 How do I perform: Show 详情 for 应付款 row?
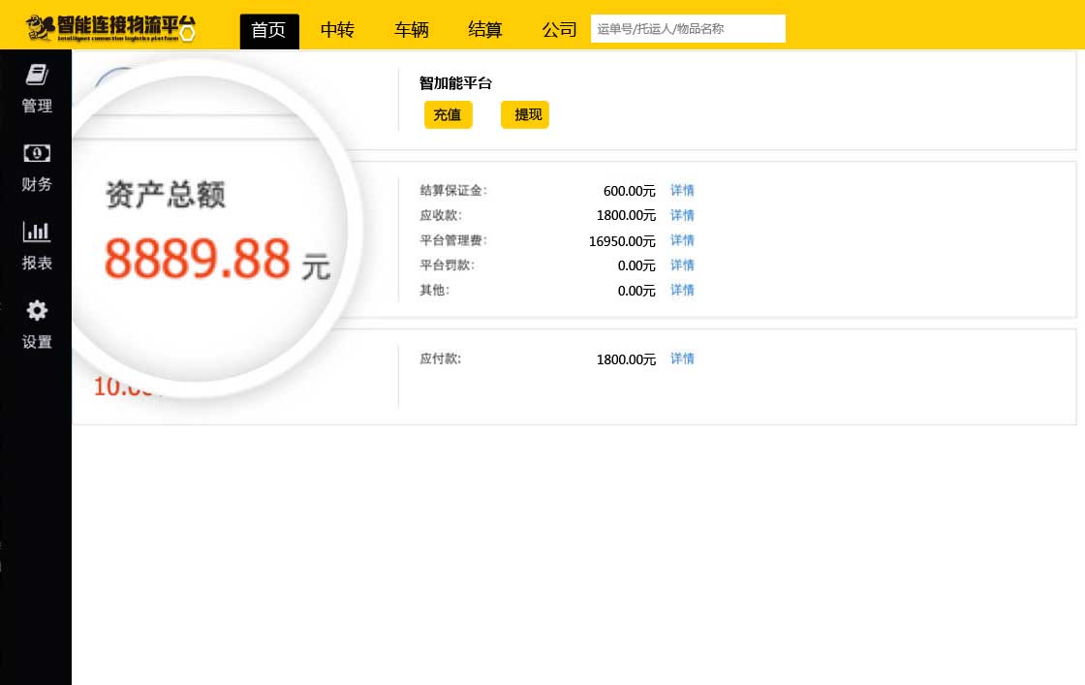[682, 359]
